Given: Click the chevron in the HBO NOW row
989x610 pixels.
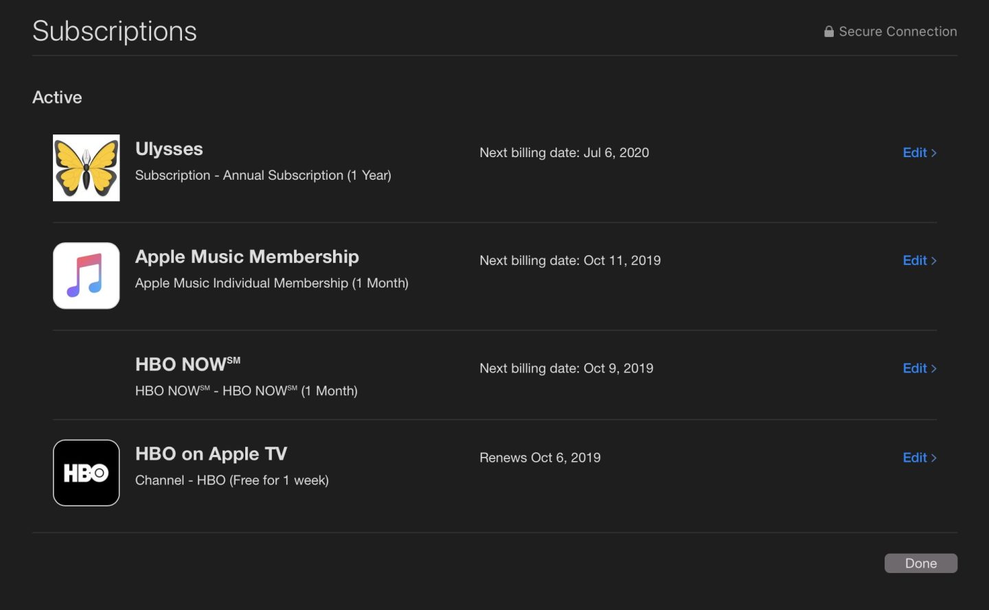Looking at the screenshot, I should [934, 368].
